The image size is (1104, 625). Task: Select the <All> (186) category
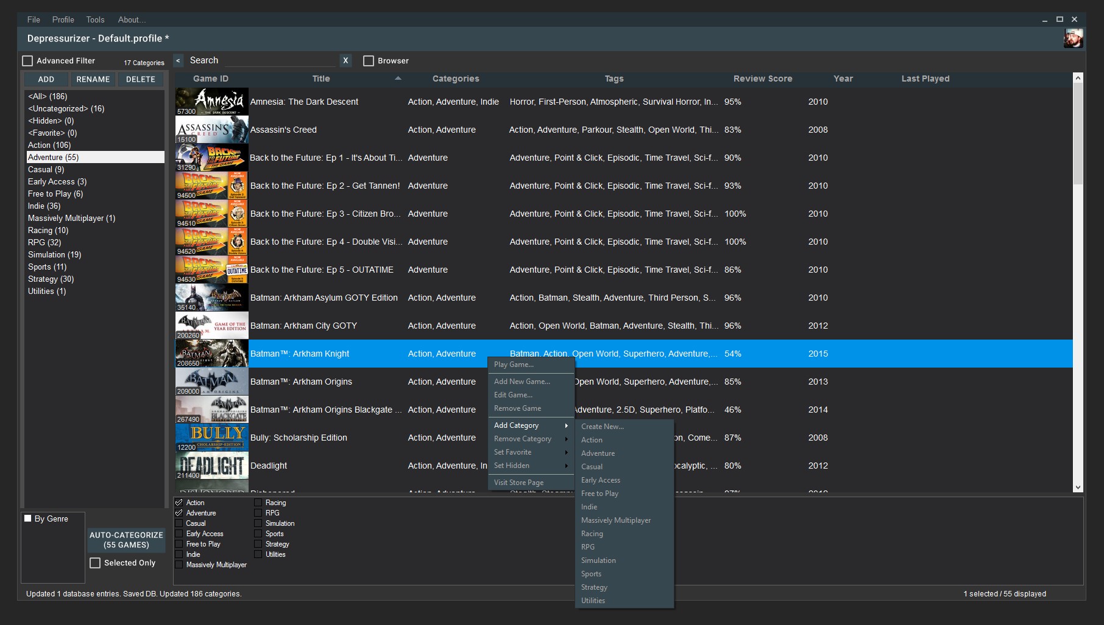(95, 96)
